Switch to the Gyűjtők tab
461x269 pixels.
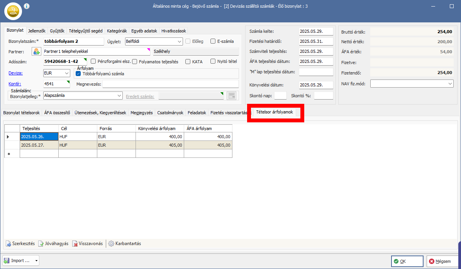coord(57,31)
